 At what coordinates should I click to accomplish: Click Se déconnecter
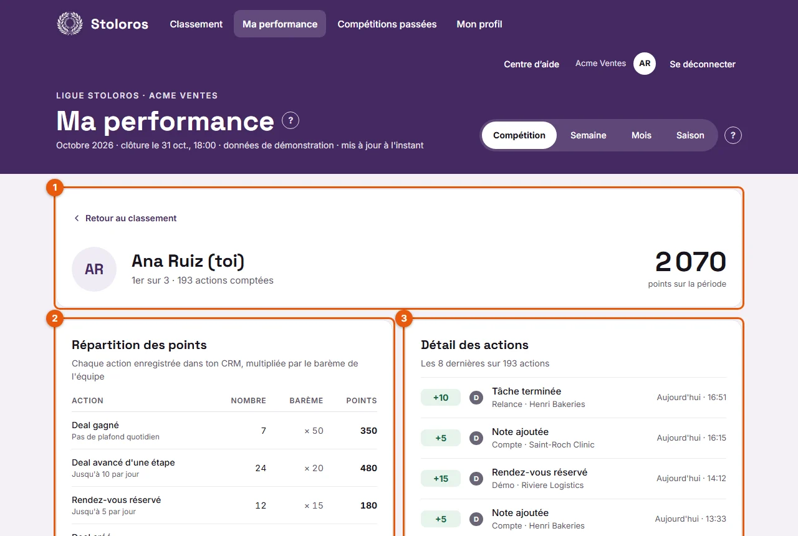pyautogui.click(x=703, y=64)
